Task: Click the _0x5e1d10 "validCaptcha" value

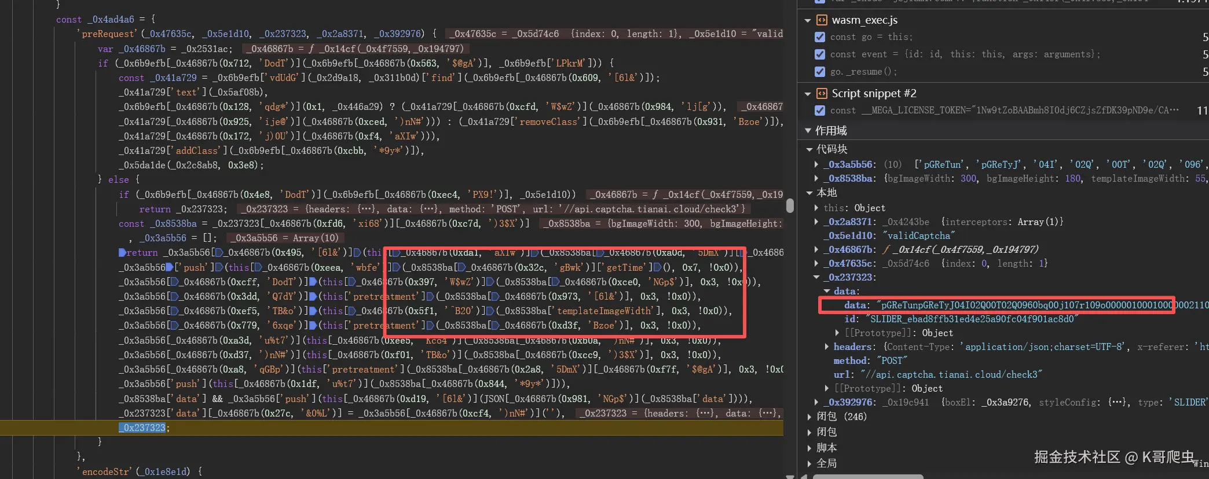Action: [918, 235]
